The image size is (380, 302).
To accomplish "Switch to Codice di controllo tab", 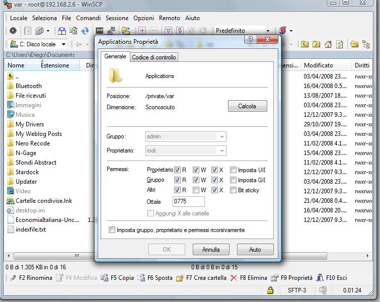I will tap(154, 57).
